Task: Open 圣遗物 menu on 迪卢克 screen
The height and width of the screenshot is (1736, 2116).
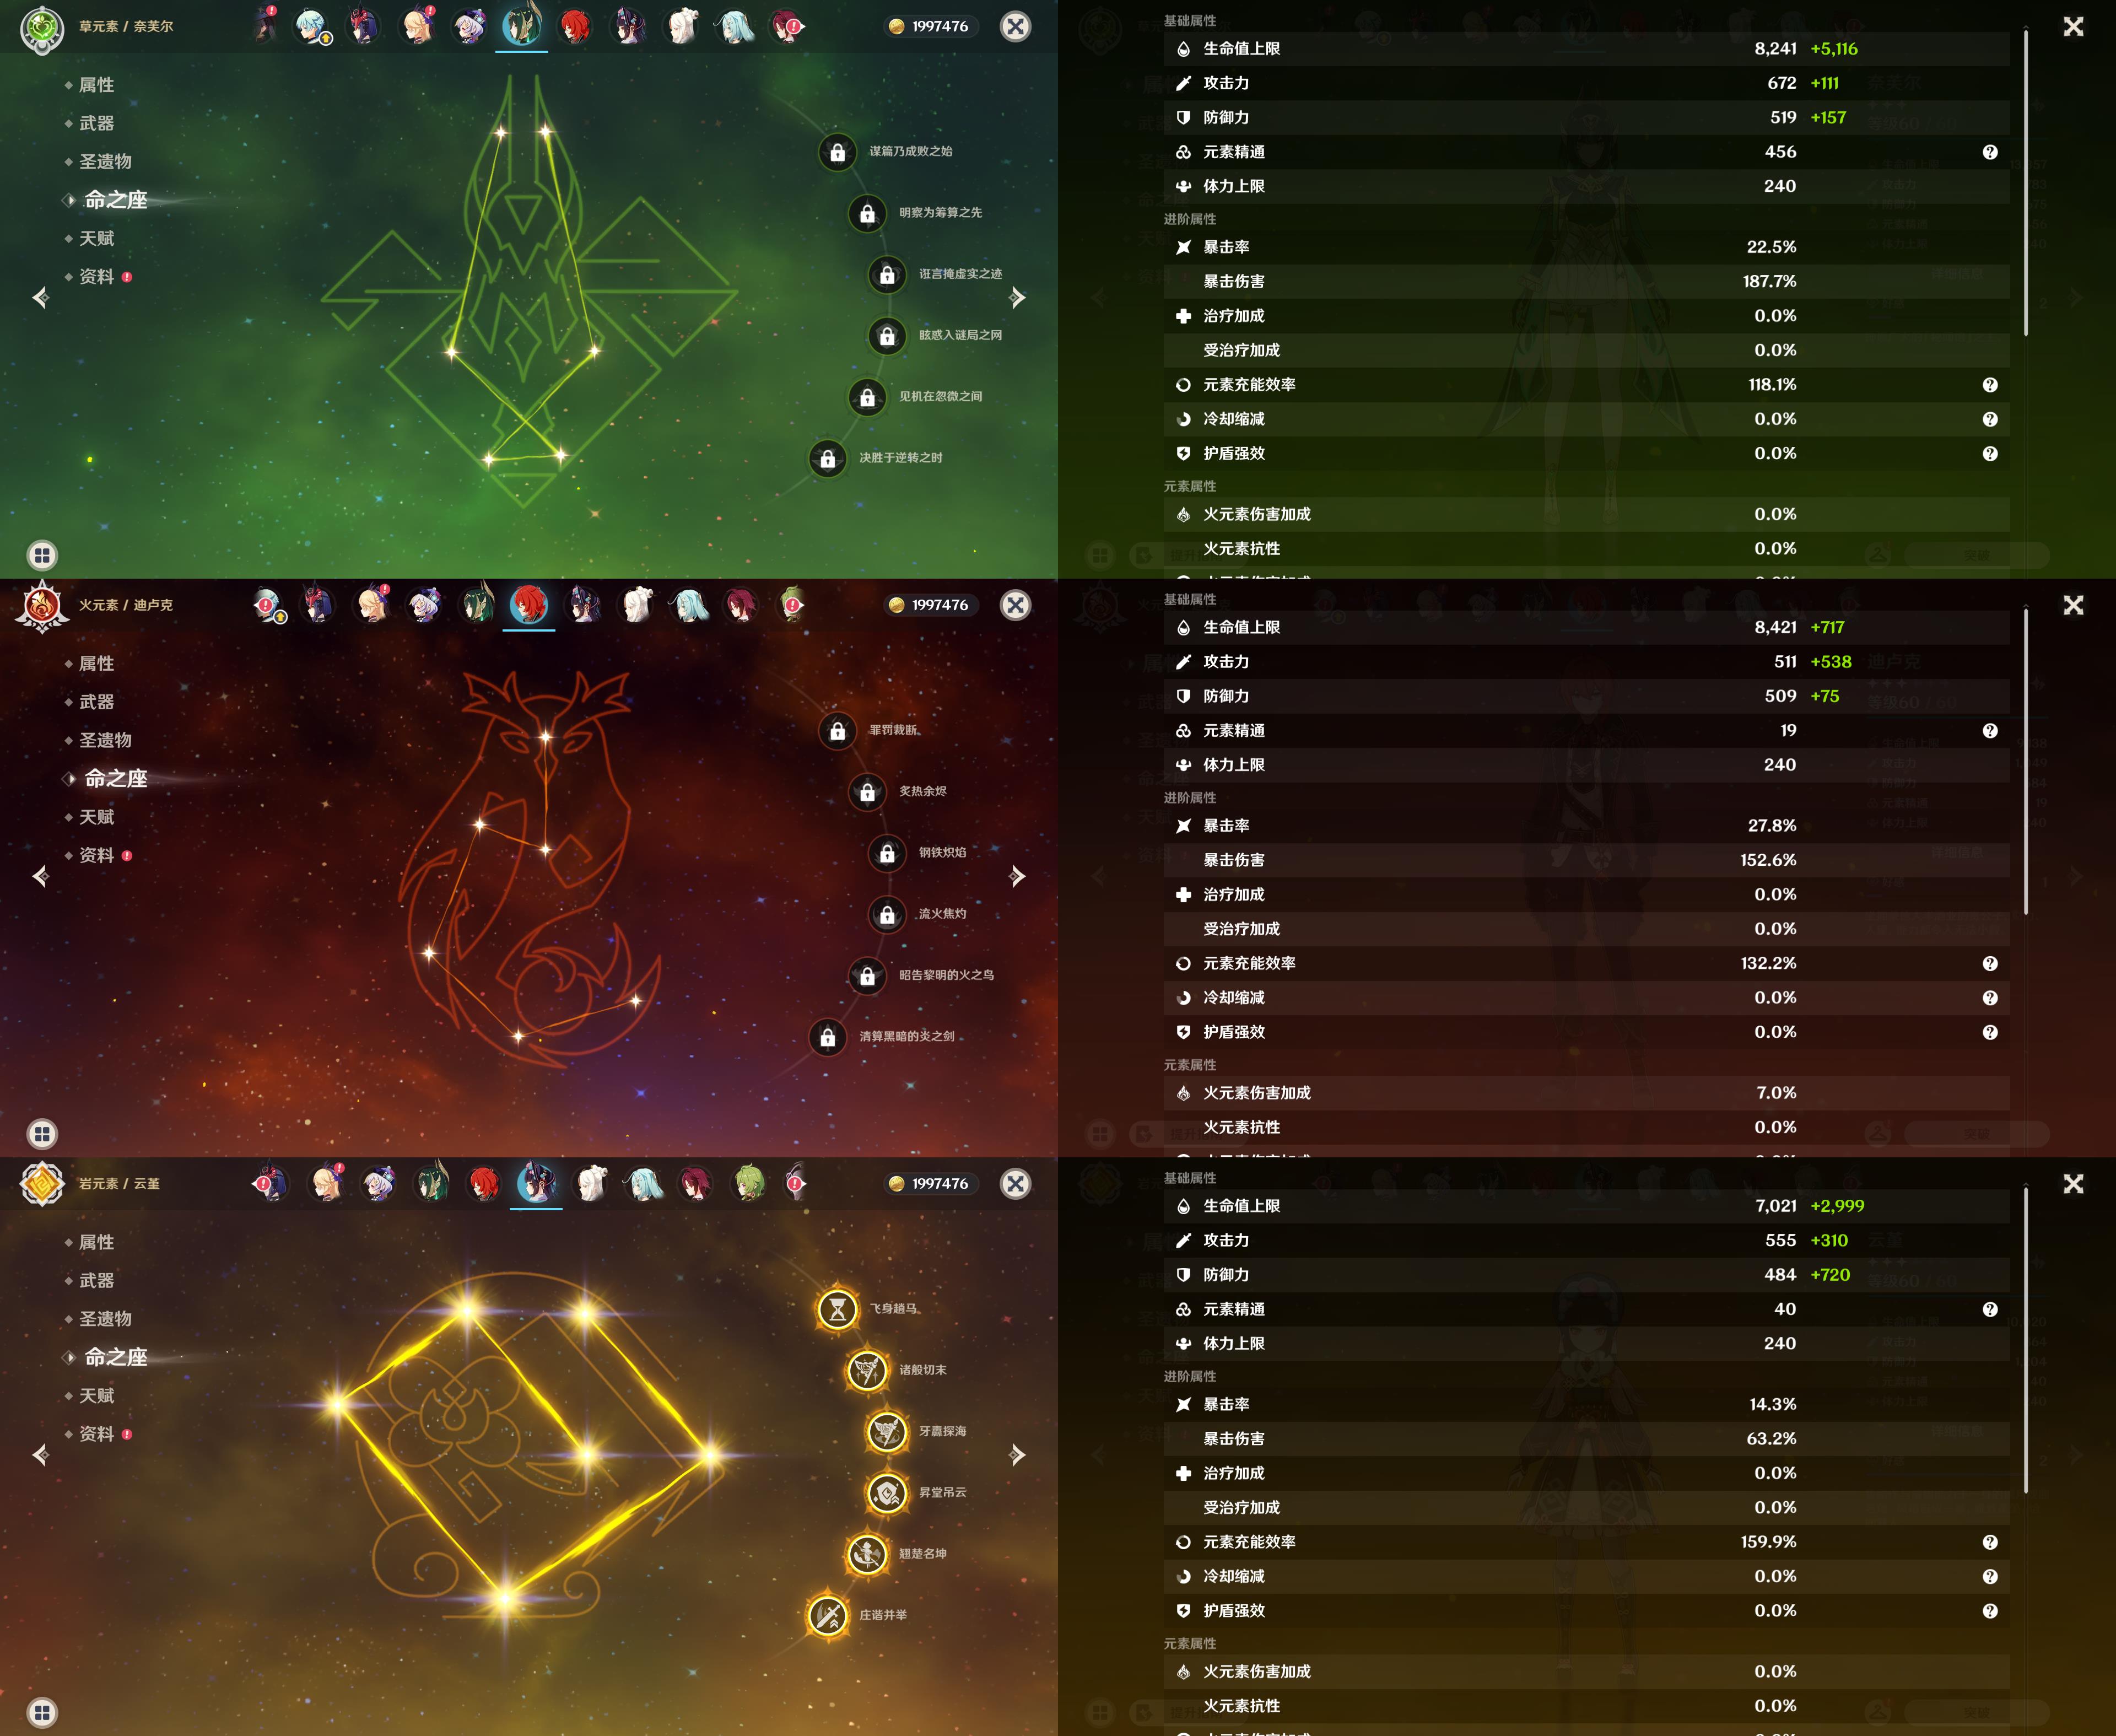Action: pos(105,740)
